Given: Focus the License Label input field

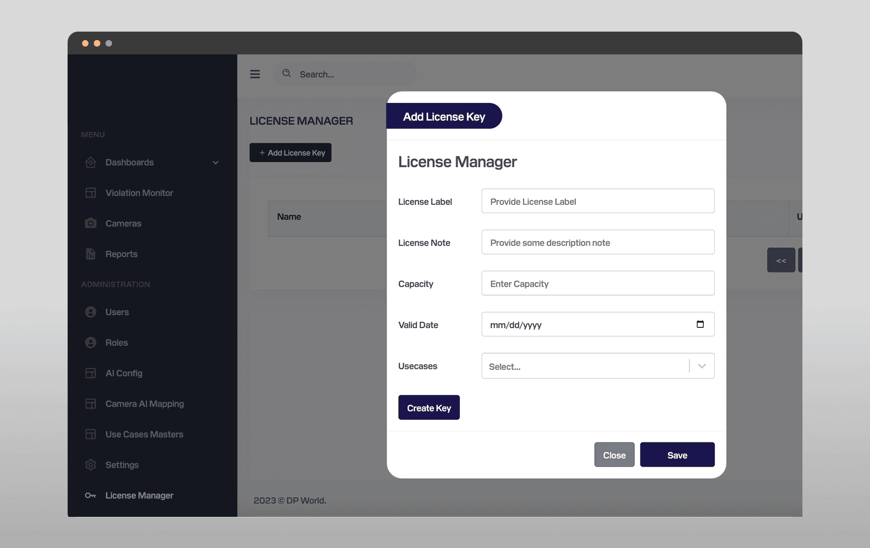Looking at the screenshot, I should (598, 201).
